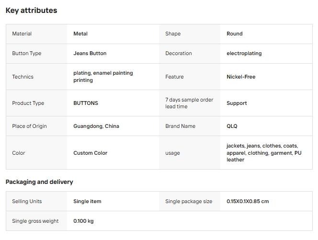
Task: Select the Nickel-Free feature value
Action: 241,77
